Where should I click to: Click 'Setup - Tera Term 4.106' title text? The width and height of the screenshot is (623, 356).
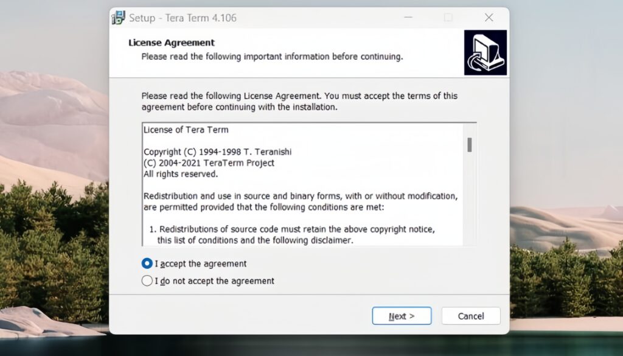click(183, 18)
